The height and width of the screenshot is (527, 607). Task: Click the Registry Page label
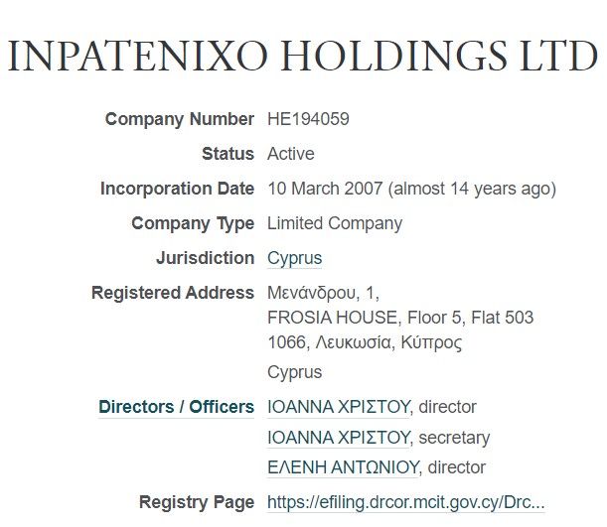pos(197,502)
